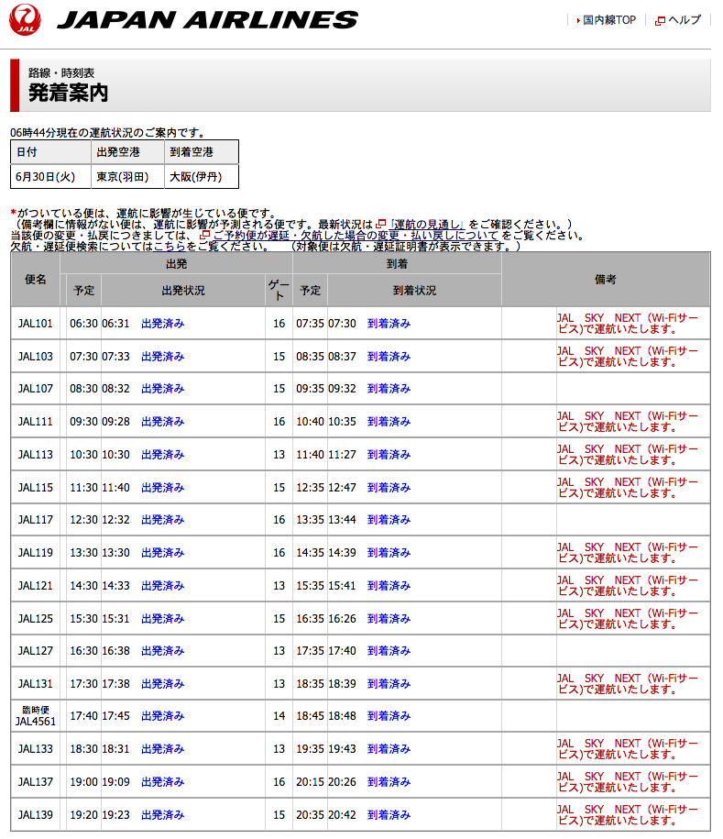The width and height of the screenshot is (723, 839).
Task: Click 出発済み status for JAL139
Action: tap(162, 815)
